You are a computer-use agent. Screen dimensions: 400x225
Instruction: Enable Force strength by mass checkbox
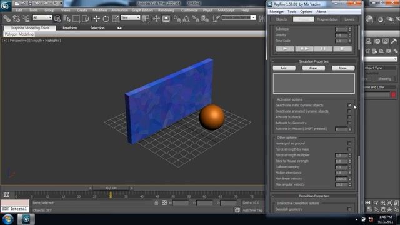(x=349, y=149)
